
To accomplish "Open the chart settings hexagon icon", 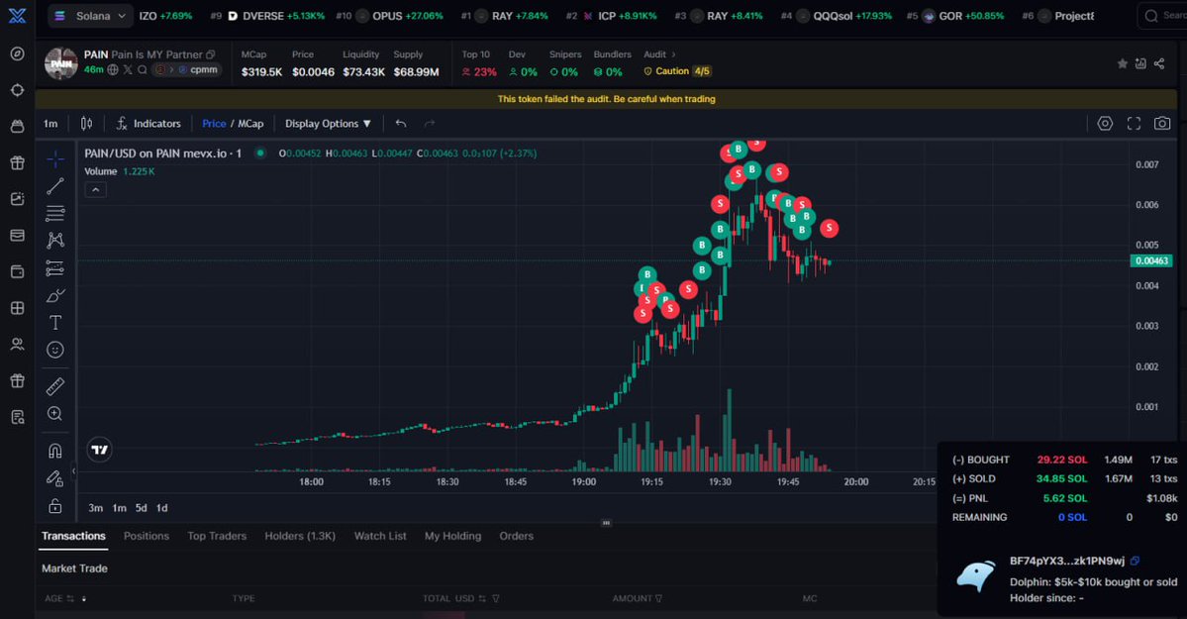I will [1105, 124].
